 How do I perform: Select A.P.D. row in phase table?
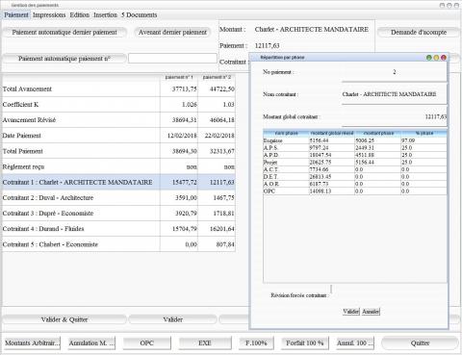coord(355,155)
